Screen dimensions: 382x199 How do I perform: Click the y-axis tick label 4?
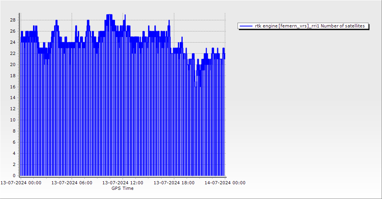pos(14,153)
